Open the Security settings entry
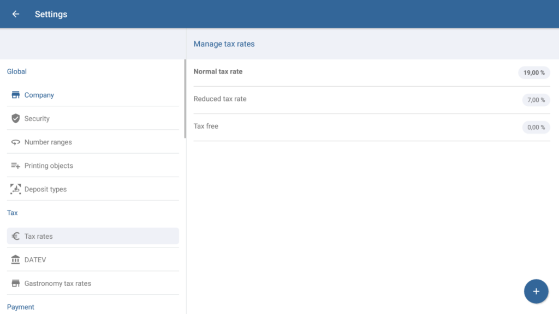 click(37, 118)
